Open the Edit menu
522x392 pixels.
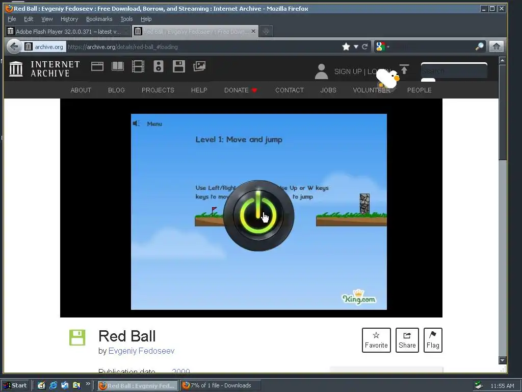(x=29, y=19)
